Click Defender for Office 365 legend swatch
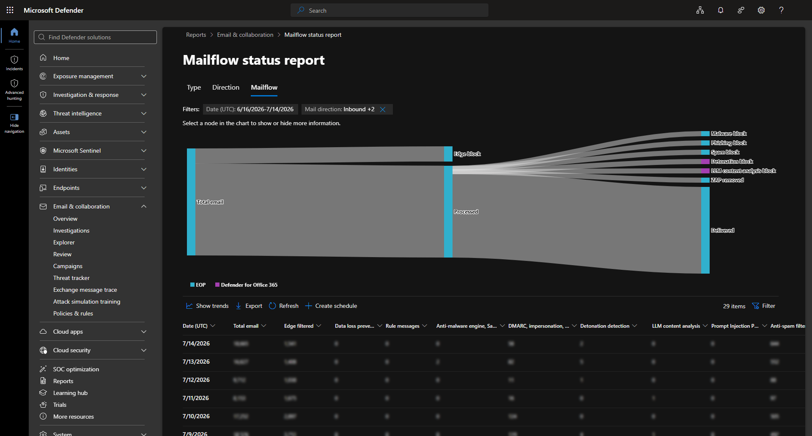The width and height of the screenshot is (812, 436). (x=217, y=285)
